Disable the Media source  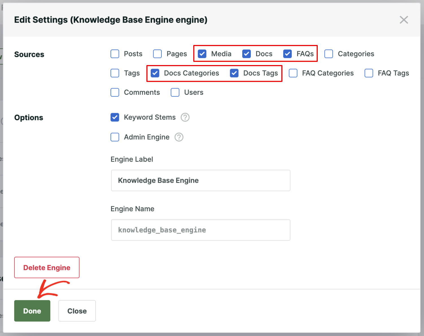(x=202, y=54)
